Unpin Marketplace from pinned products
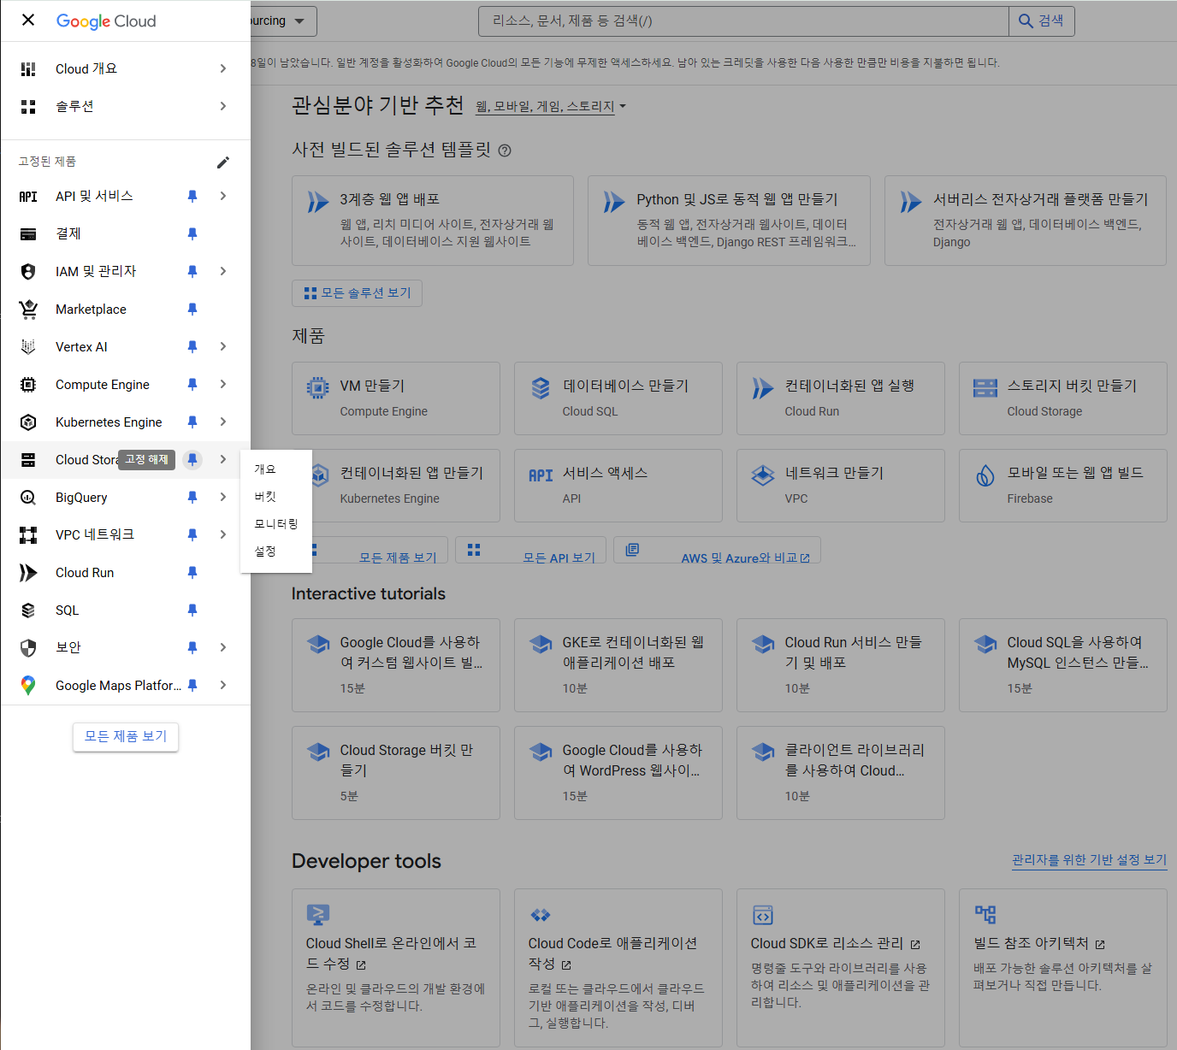 [192, 310]
